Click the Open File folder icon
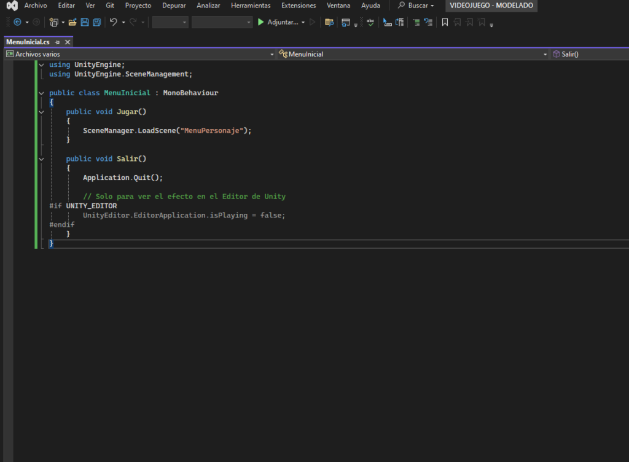 tap(72, 23)
